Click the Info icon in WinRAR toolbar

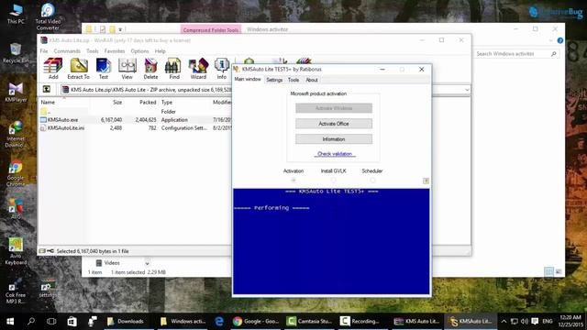[222, 69]
